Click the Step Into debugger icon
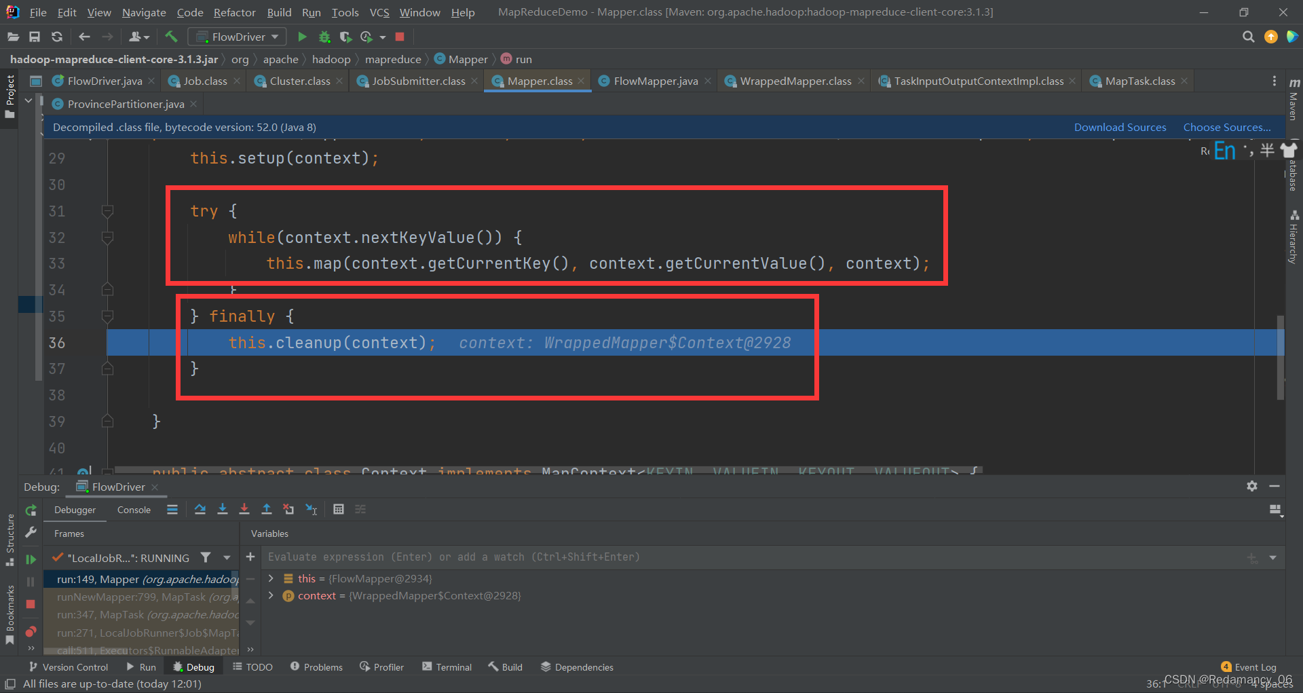Image resolution: width=1303 pixels, height=693 pixels. click(222, 509)
